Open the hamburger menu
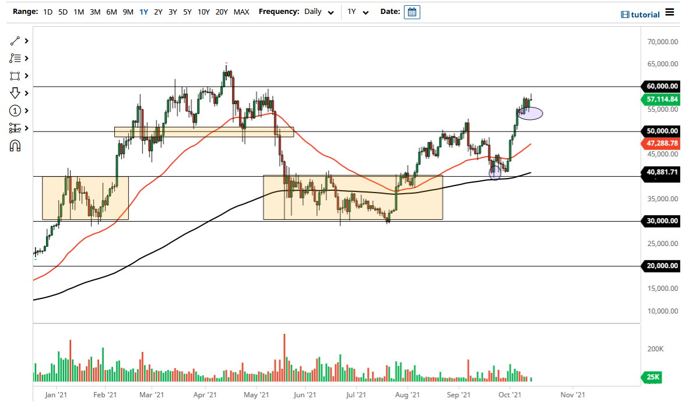 pyautogui.click(x=670, y=12)
